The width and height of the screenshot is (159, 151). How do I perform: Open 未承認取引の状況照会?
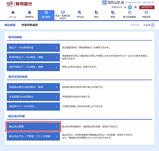(x=33, y=97)
